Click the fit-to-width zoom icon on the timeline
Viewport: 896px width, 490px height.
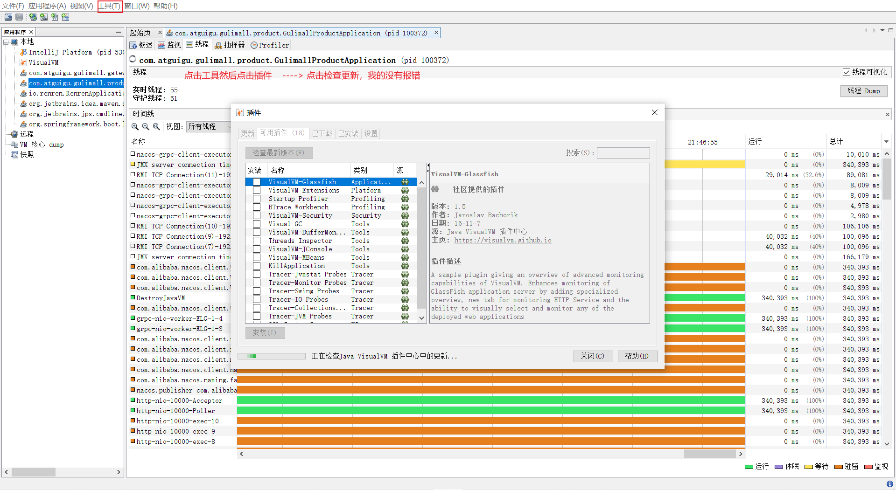156,126
